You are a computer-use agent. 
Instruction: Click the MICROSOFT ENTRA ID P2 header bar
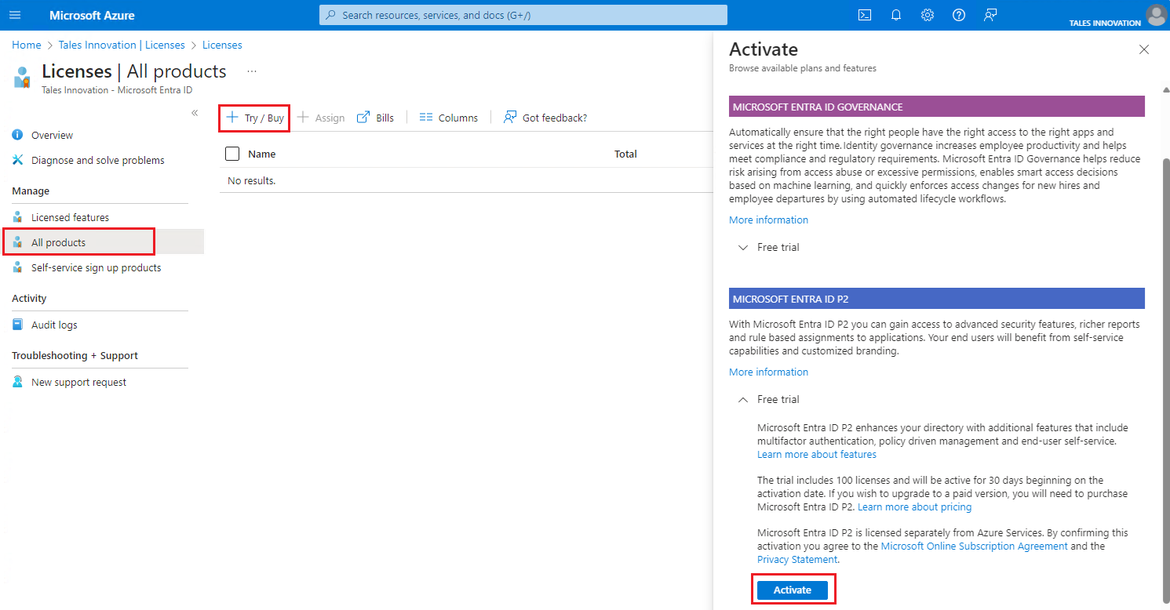[x=937, y=299]
